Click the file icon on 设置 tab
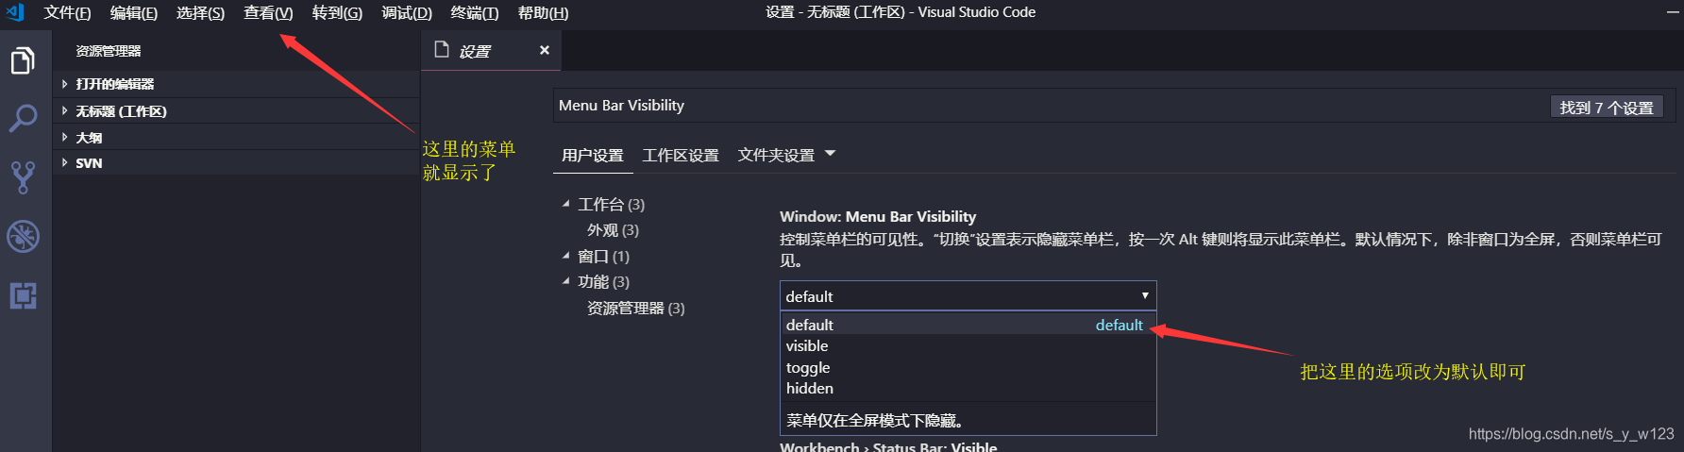 (x=441, y=50)
